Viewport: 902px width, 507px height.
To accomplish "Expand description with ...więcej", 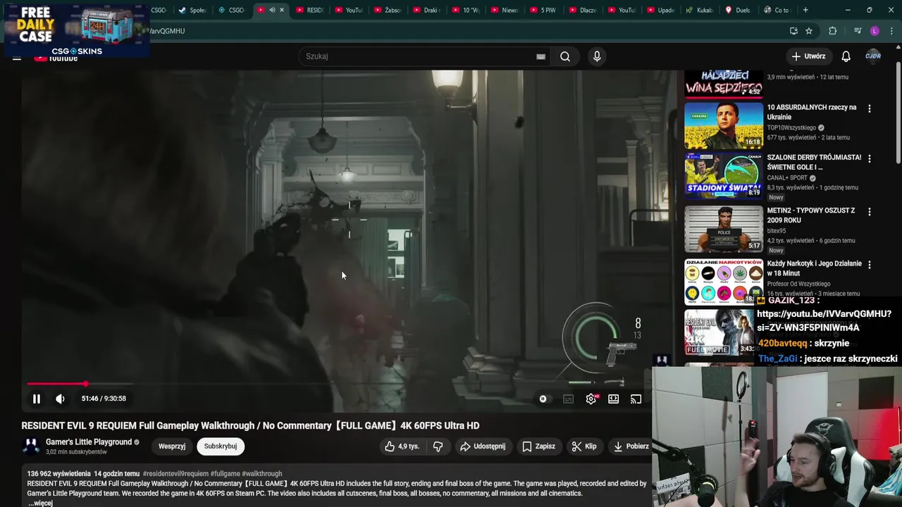I will (x=40, y=503).
